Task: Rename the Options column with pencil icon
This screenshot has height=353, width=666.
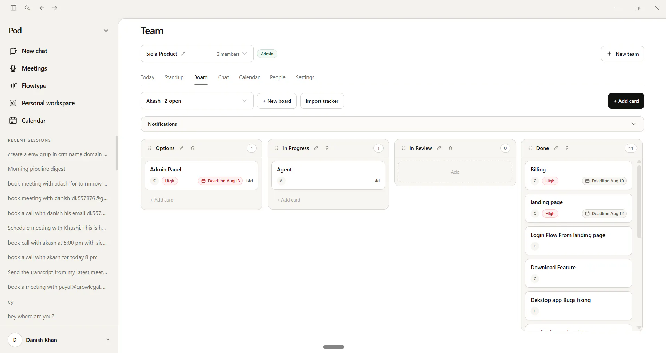Action: 181,148
